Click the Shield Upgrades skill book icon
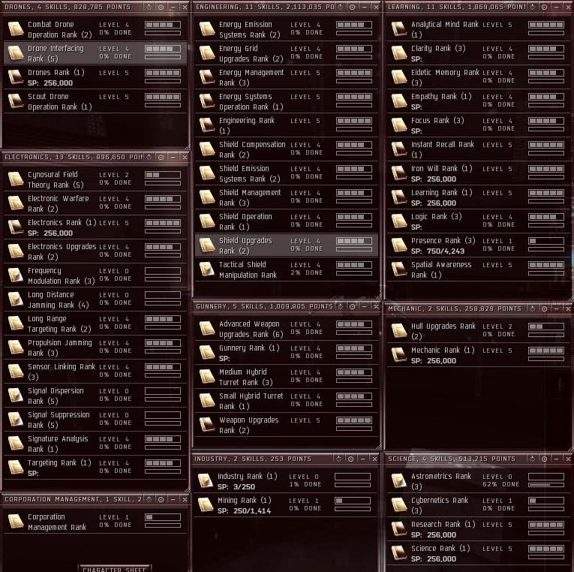The width and height of the screenshot is (574, 572). click(x=207, y=245)
